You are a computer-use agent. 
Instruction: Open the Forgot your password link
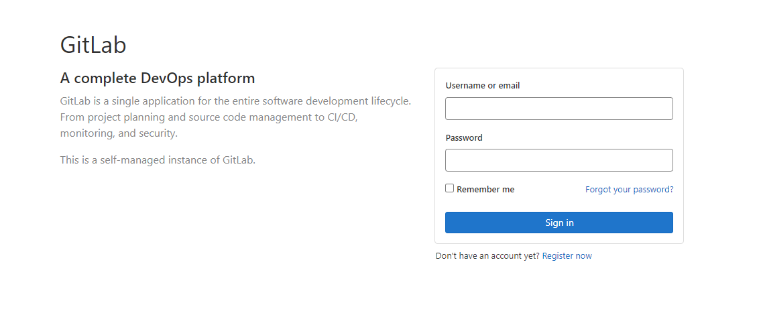629,190
